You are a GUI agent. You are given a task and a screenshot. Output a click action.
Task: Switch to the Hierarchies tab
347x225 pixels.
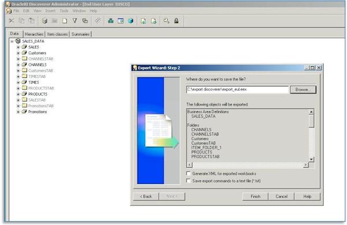click(34, 34)
